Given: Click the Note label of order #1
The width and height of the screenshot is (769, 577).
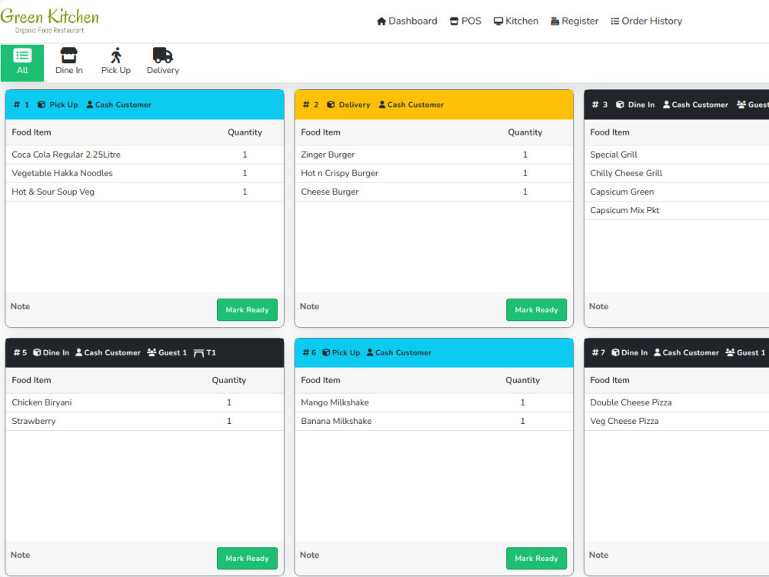Looking at the screenshot, I should [x=20, y=306].
